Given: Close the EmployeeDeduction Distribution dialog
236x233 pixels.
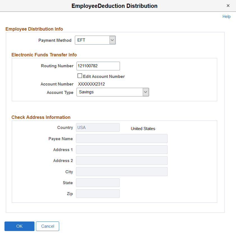Looking at the screenshot, I should coord(228,6).
